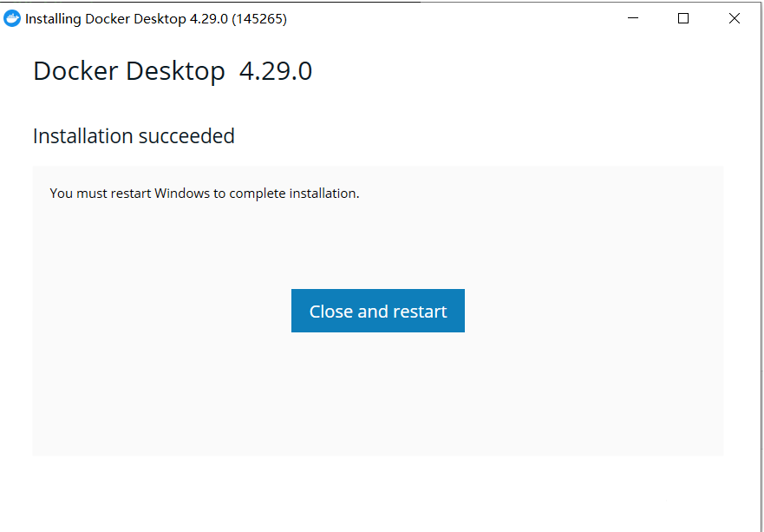Click the 'Docker Desktop 4.29.0' heading
This screenshot has height=532, width=764.
tap(173, 71)
